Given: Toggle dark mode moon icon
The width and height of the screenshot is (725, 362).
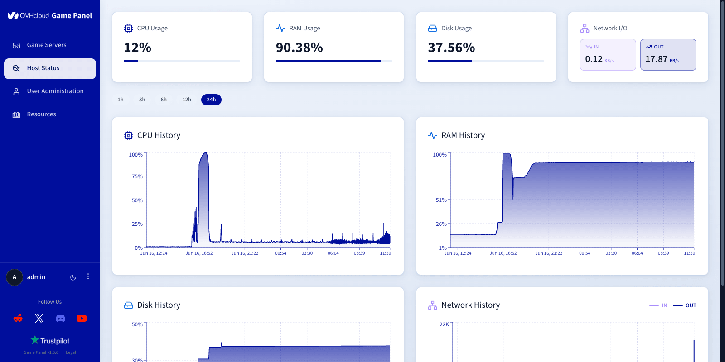Looking at the screenshot, I should (x=73, y=277).
